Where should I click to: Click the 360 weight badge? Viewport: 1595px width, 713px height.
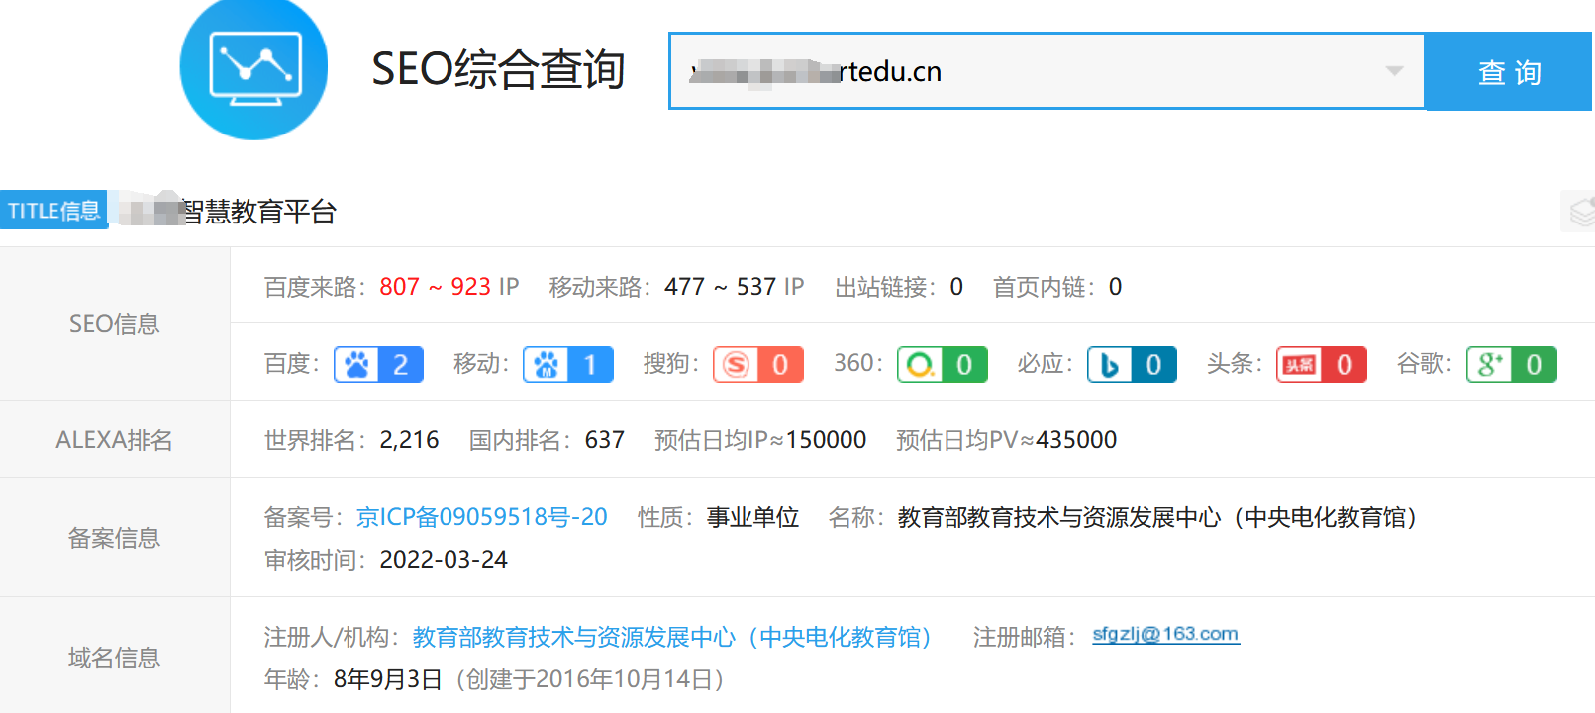tap(943, 365)
